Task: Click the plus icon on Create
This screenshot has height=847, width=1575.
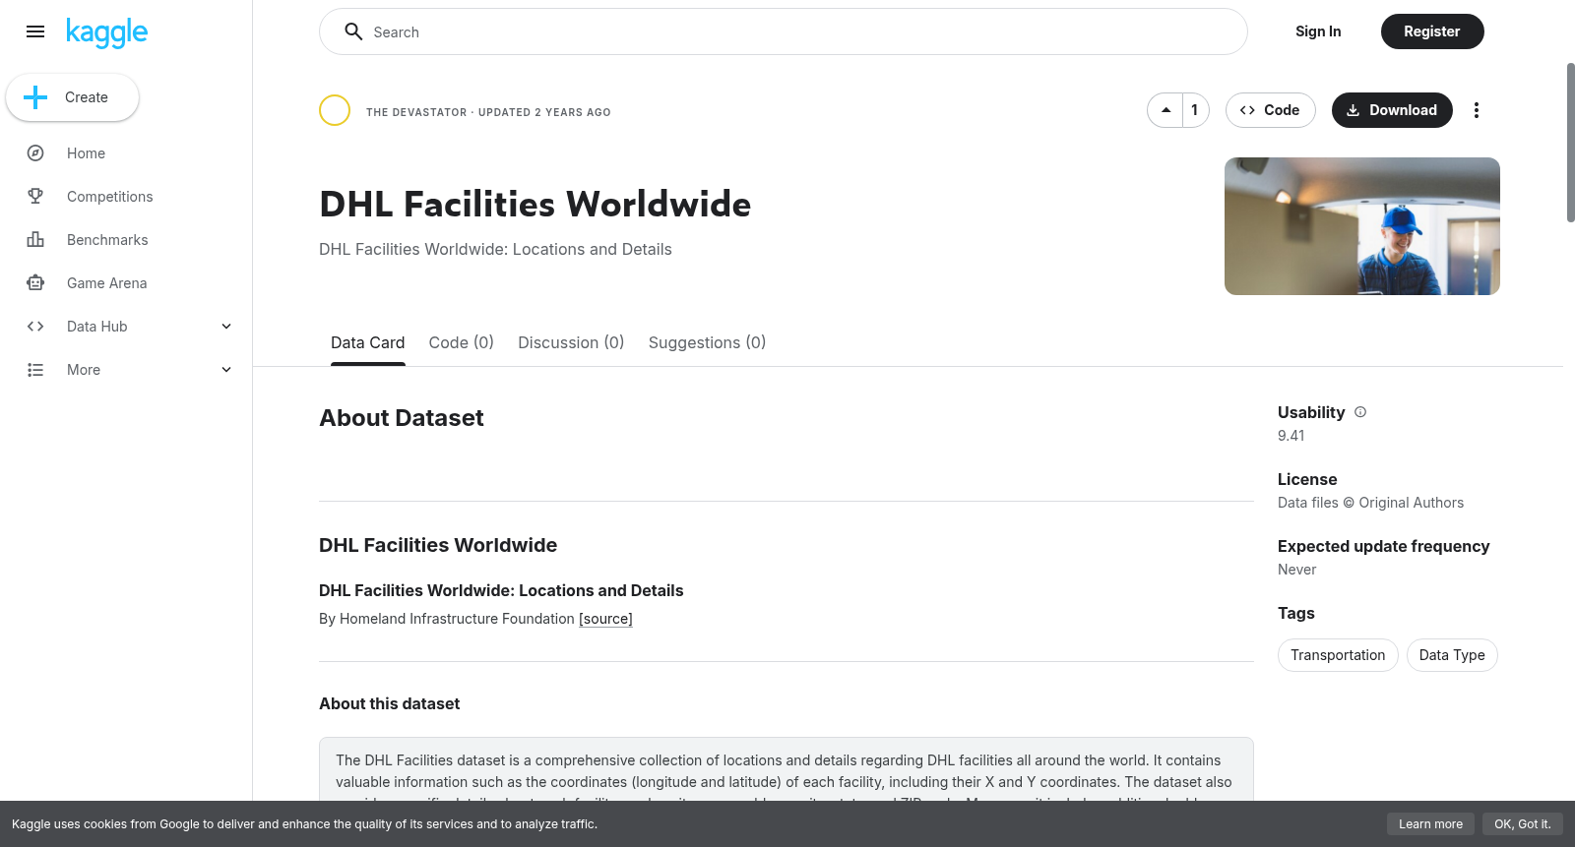Action: [35, 97]
